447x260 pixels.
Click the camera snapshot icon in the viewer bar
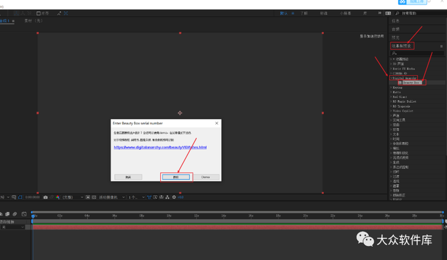click(45, 197)
